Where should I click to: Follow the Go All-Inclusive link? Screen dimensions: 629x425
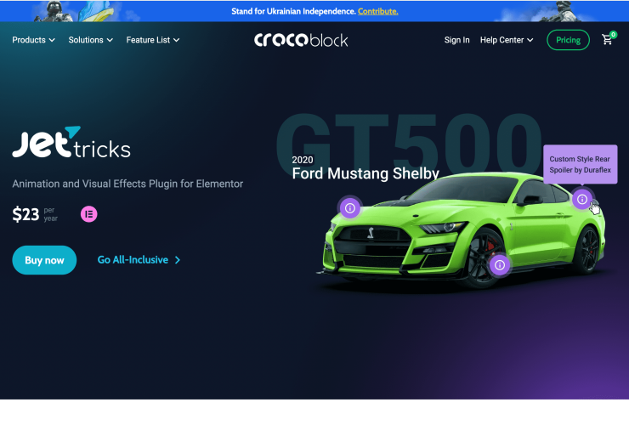click(x=133, y=259)
